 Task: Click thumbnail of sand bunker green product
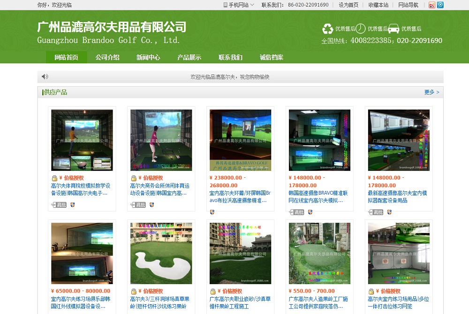point(161,254)
